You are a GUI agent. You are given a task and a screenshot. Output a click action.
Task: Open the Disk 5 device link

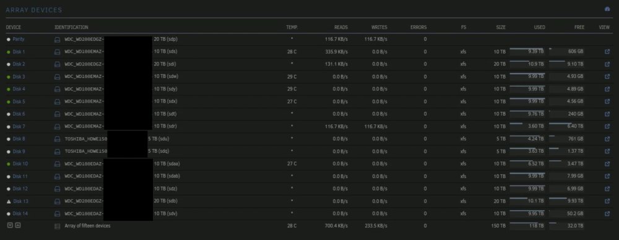click(x=19, y=101)
